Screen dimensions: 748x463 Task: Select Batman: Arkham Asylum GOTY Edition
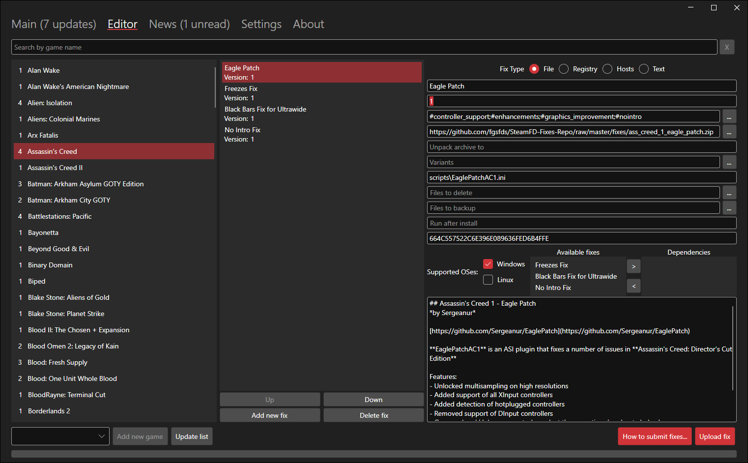(114, 184)
